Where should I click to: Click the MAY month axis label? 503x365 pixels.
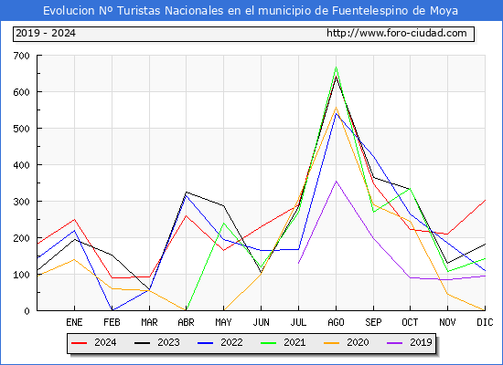[223, 322]
